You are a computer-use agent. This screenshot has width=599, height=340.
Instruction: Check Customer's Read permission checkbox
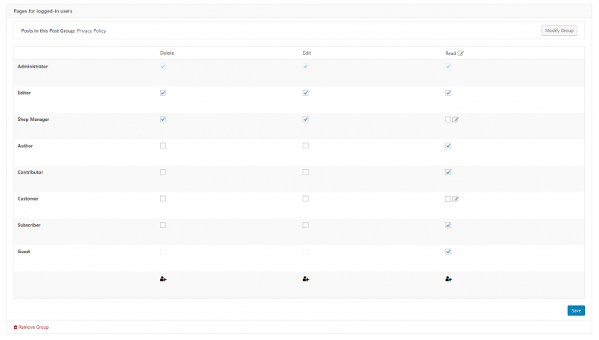(x=448, y=199)
